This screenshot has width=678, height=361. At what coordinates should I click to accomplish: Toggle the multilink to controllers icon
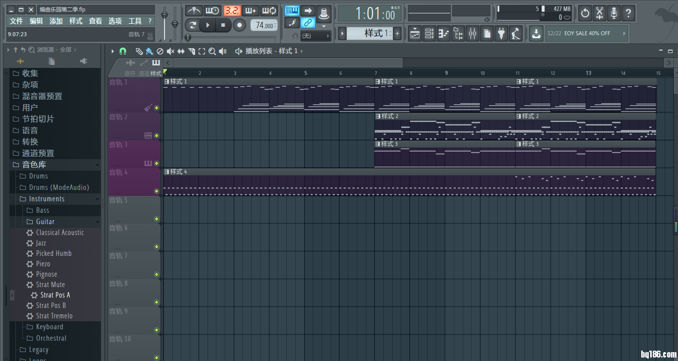point(308,22)
